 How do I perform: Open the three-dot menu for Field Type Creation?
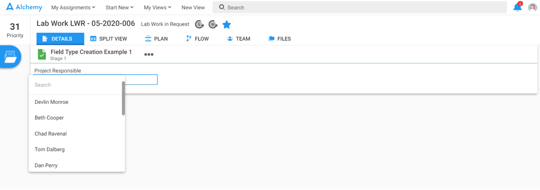[x=149, y=54]
